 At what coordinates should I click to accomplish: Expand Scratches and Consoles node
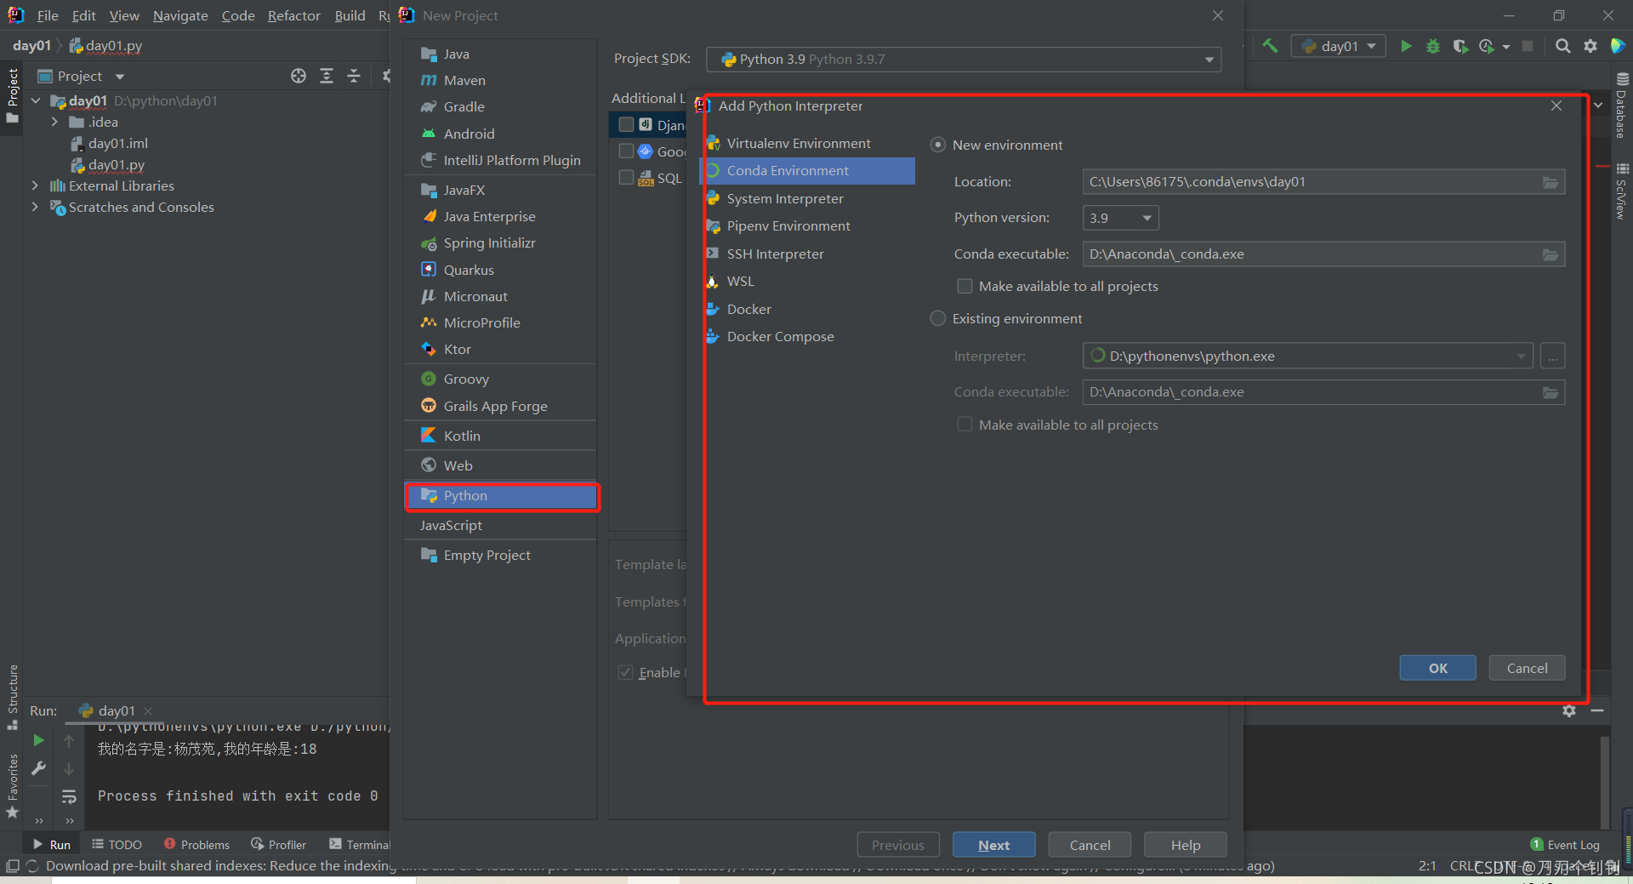[35, 207]
